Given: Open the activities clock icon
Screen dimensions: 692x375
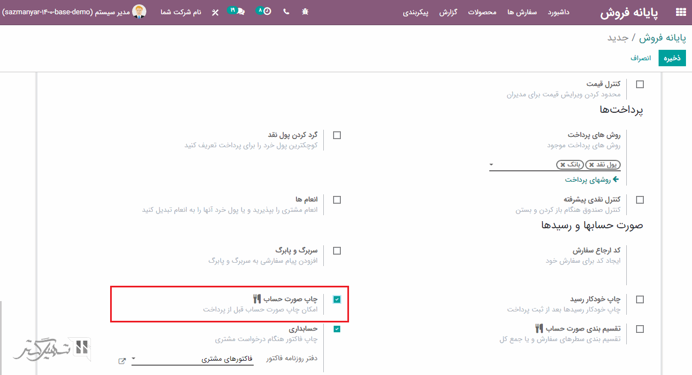Looking at the screenshot, I should pos(267,11).
